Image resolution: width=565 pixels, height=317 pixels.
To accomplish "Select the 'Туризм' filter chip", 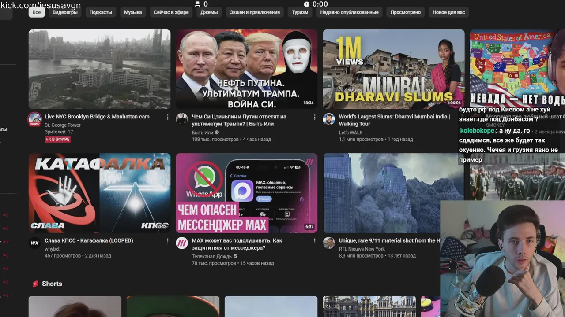I will pyautogui.click(x=300, y=12).
